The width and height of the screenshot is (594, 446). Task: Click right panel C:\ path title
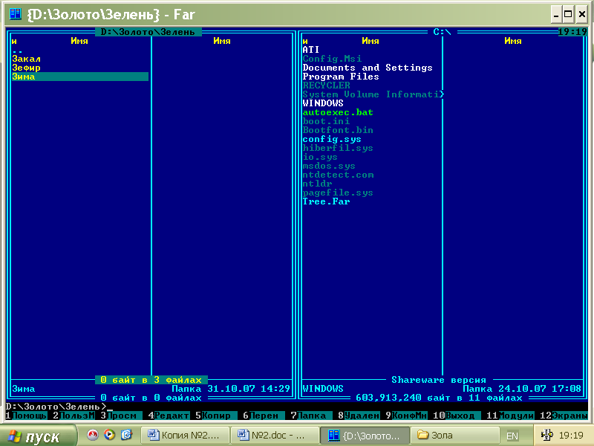coord(442,32)
